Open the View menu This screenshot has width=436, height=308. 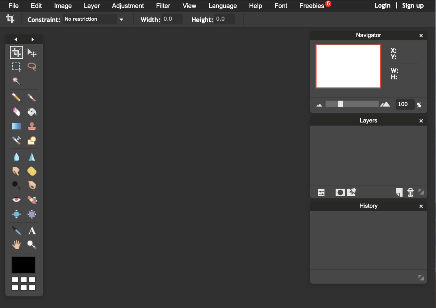point(189,6)
